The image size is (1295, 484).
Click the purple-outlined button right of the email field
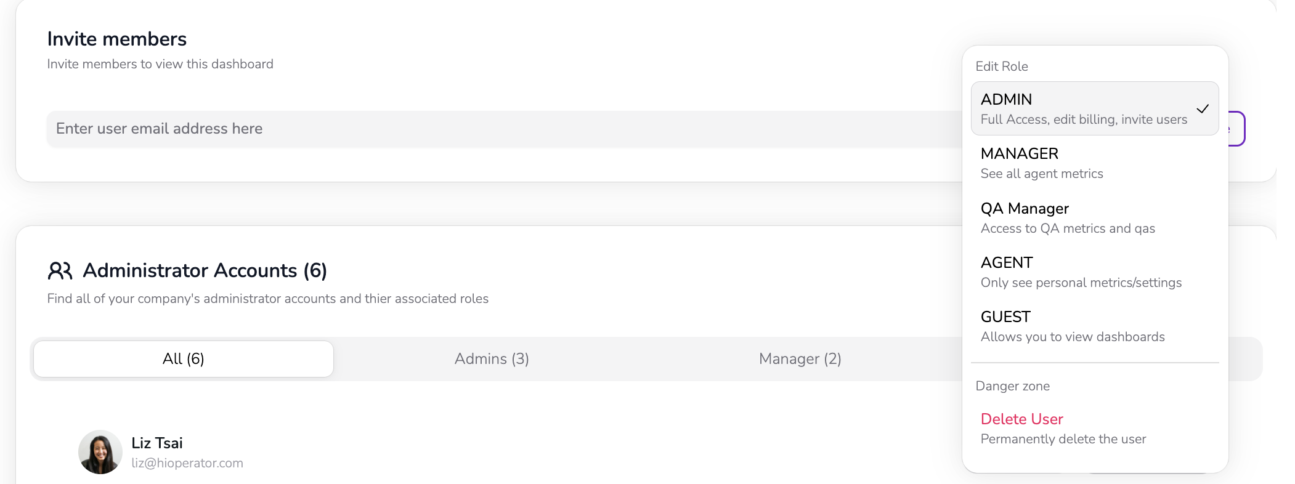[1236, 129]
